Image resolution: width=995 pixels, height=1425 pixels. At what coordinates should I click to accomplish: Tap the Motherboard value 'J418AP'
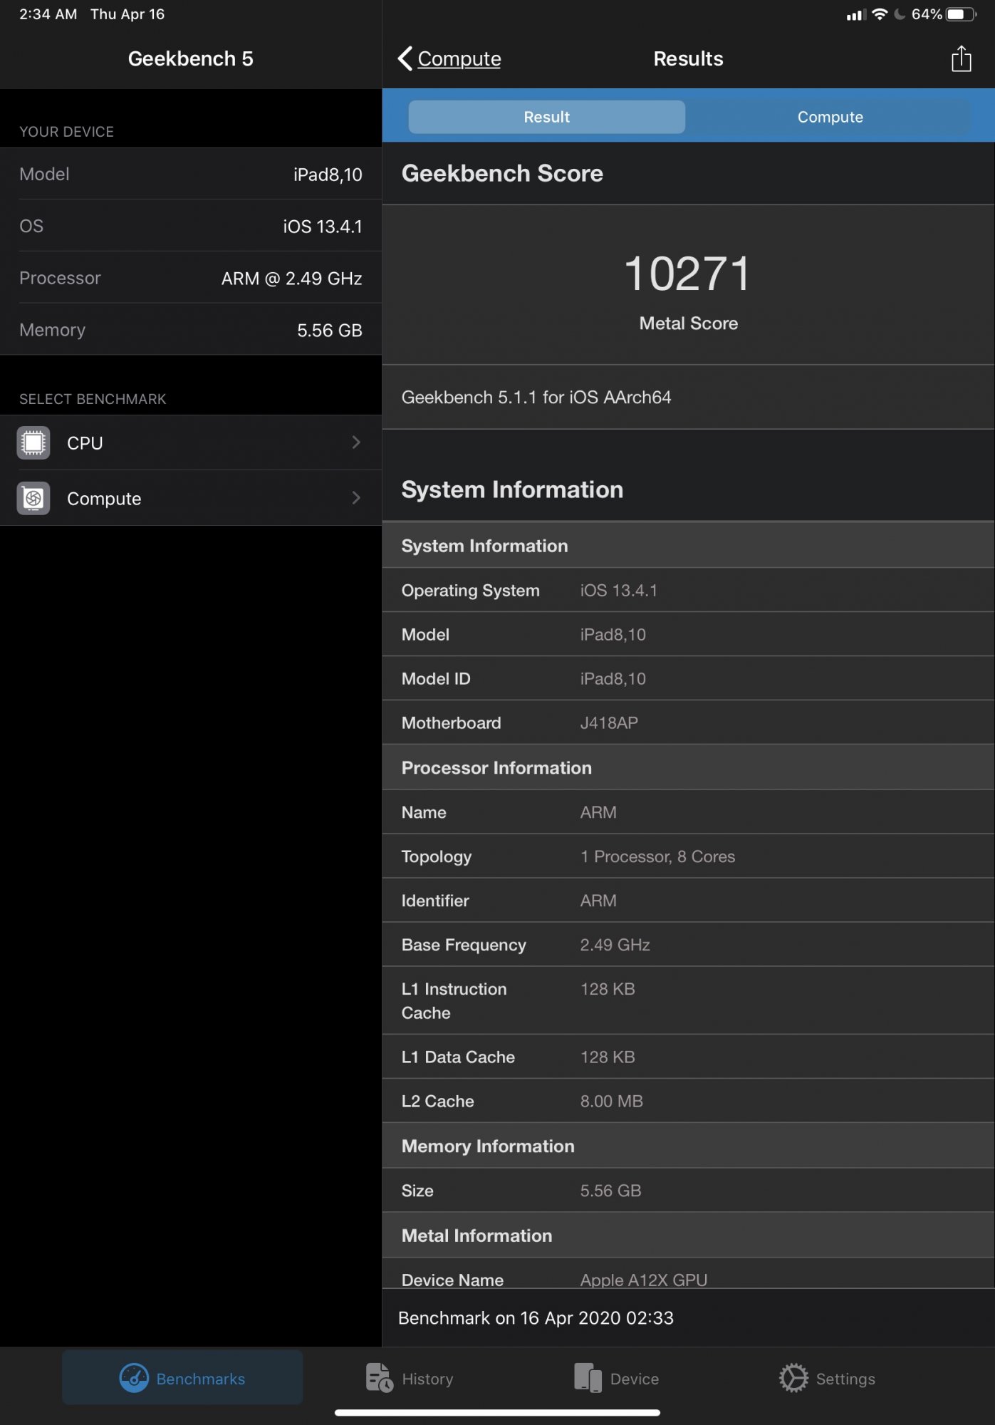point(609,723)
